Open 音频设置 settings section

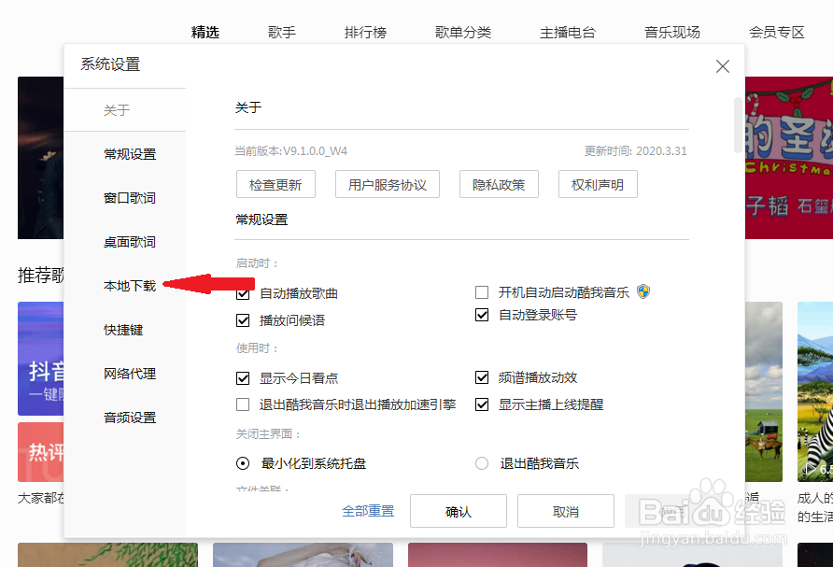click(130, 418)
